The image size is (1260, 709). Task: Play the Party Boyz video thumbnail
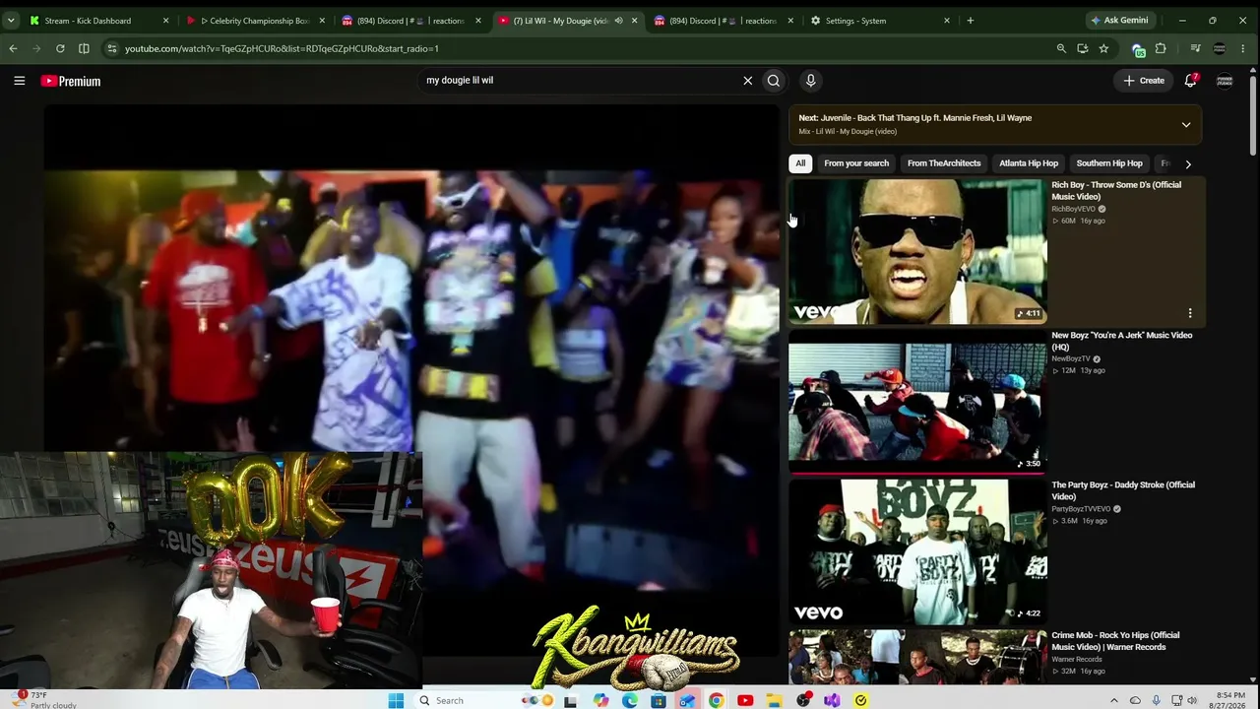tap(917, 551)
